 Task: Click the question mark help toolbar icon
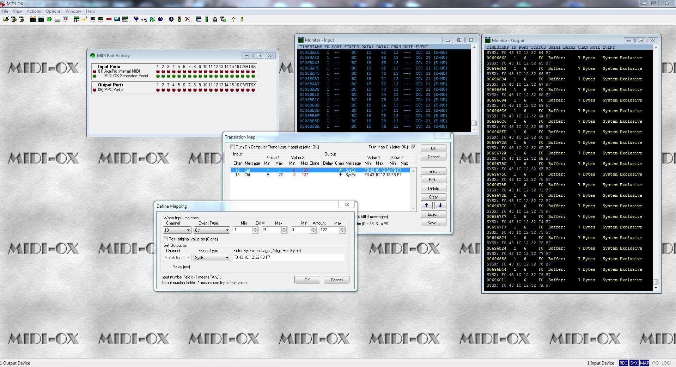coord(233,19)
